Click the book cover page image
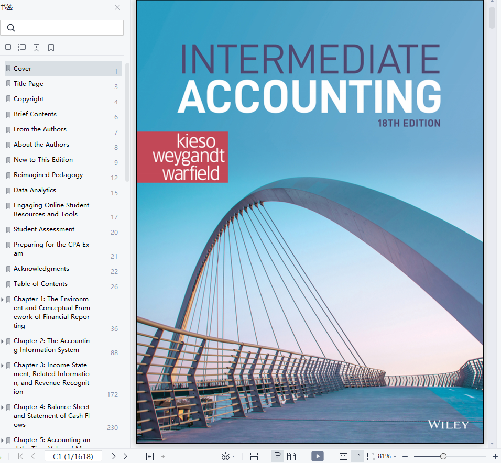 click(310, 222)
